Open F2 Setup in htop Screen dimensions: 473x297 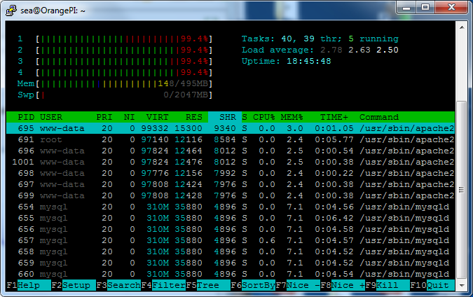[x=74, y=285]
